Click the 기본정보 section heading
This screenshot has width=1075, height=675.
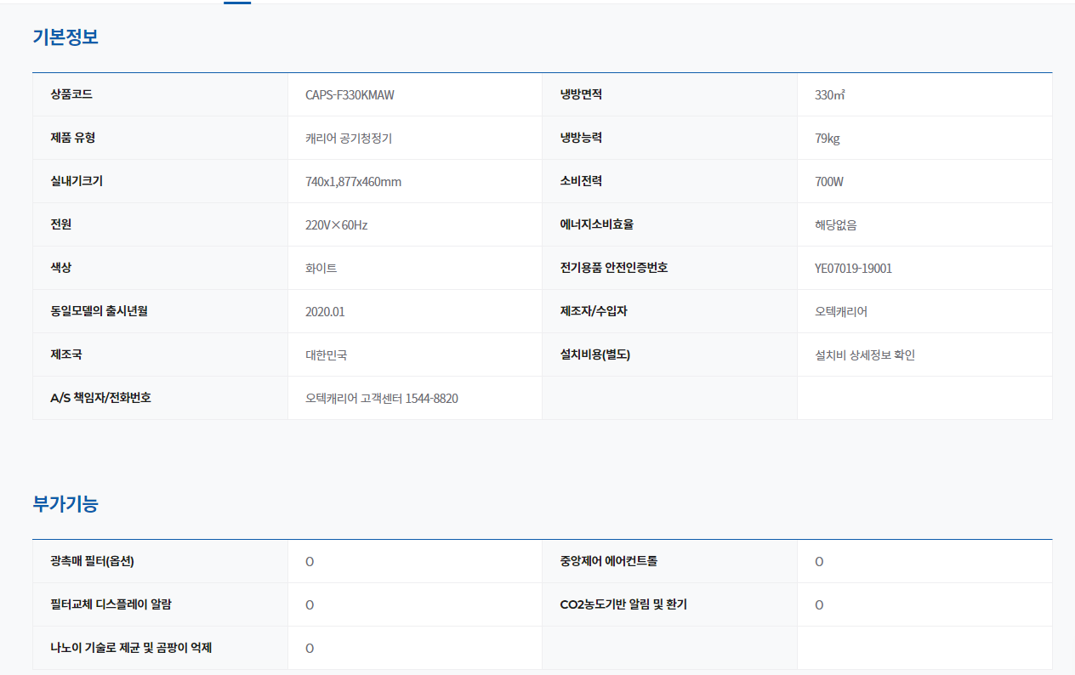pyautogui.click(x=65, y=37)
